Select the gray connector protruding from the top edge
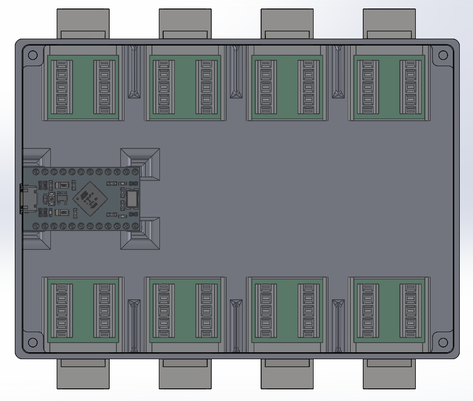The height and width of the screenshot is (401, 473). [x=82, y=21]
